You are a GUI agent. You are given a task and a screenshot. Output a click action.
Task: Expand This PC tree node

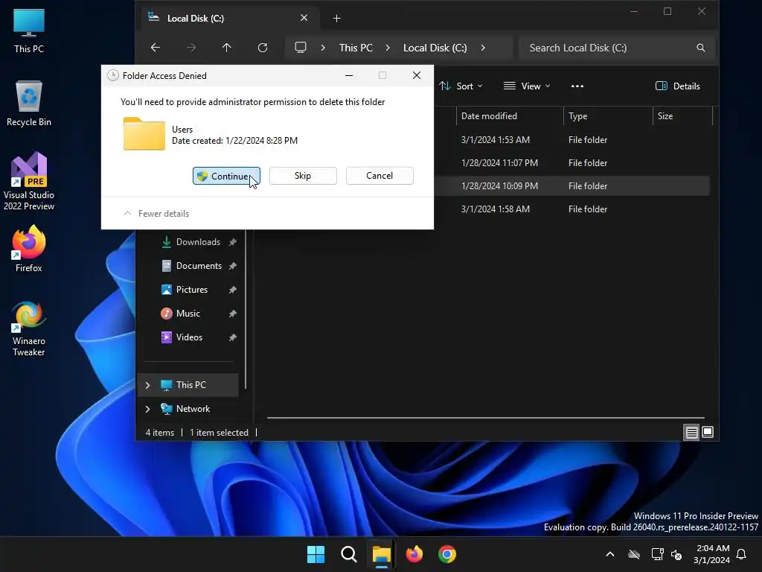[148, 385]
